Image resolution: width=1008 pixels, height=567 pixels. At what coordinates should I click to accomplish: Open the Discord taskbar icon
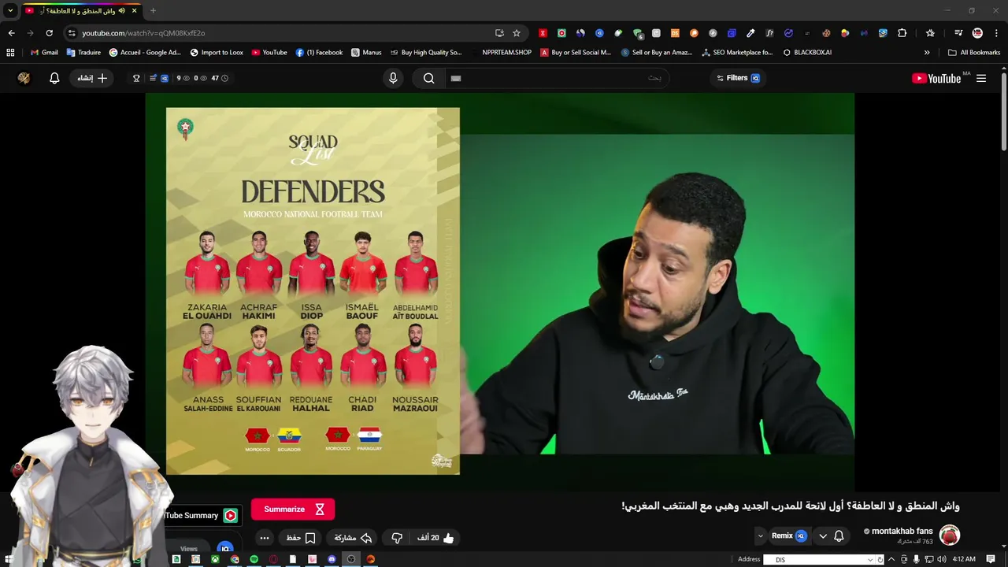pyautogui.click(x=332, y=559)
